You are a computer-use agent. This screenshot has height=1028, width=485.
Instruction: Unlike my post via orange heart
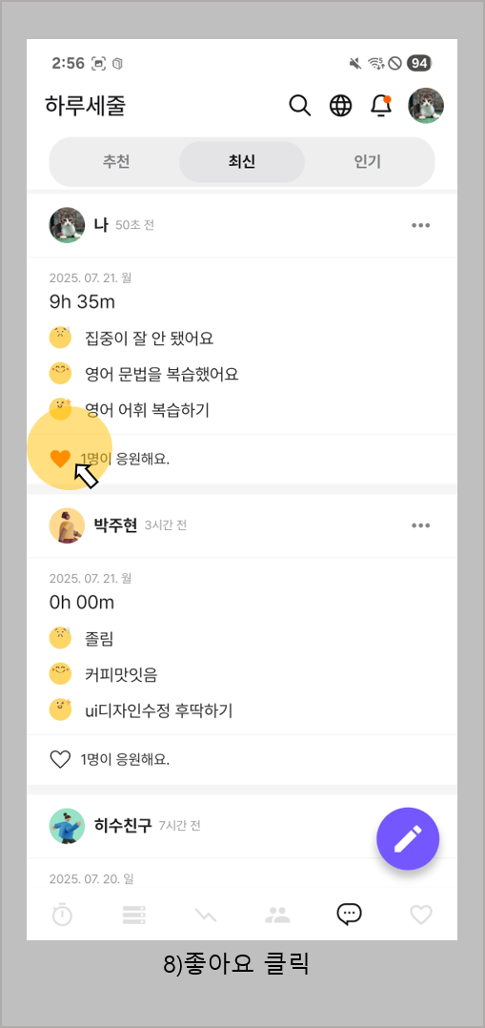60,459
